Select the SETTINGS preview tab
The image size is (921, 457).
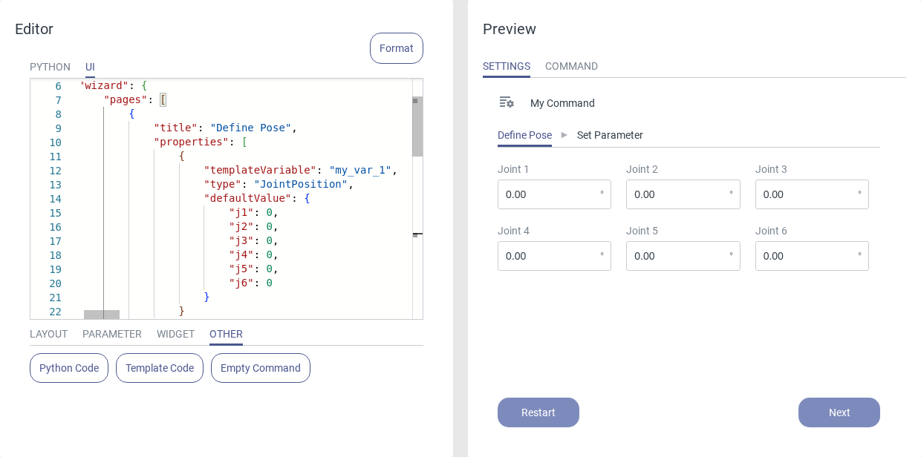[507, 66]
